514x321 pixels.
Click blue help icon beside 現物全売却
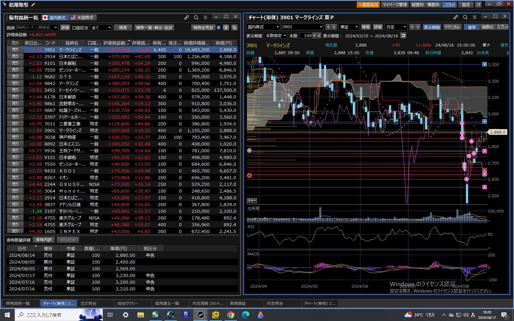click(218, 28)
